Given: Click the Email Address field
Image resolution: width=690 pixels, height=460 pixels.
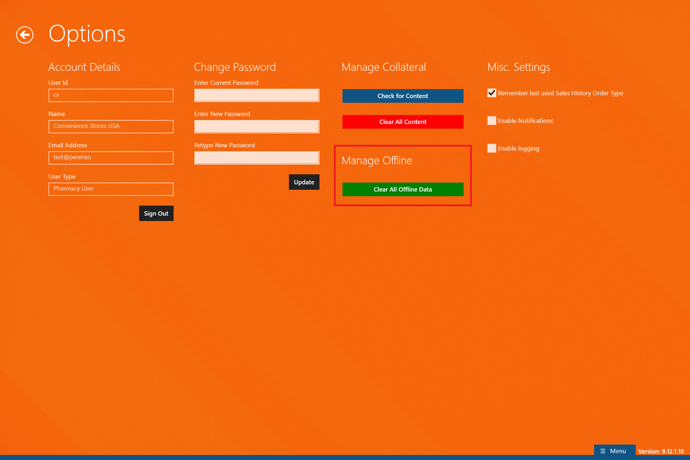Looking at the screenshot, I should click(x=111, y=158).
